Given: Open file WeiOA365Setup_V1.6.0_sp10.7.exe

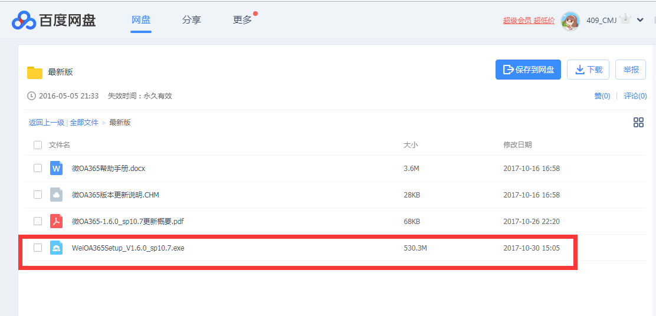Looking at the screenshot, I should click(x=128, y=248).
